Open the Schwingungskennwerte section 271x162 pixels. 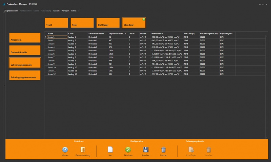pyautogui.click(x=25, y=75)
